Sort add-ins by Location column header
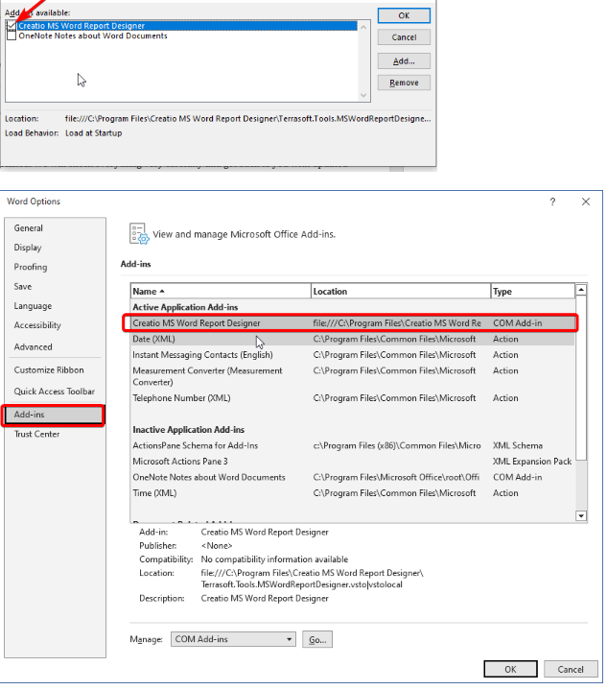The height and width of the screenshot is (690, 607). [x=401, y=292]
